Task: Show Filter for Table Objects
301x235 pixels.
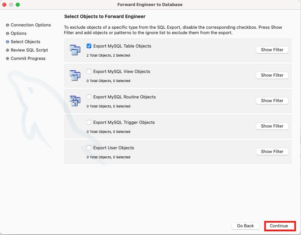Action: [272, 50]
